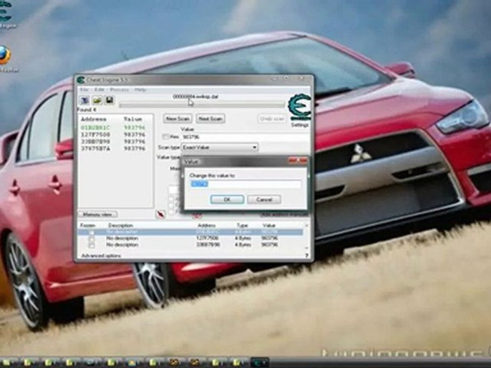Select found address 37875B7A
Screen dimensions: 491x368
(x=114, y=148)
